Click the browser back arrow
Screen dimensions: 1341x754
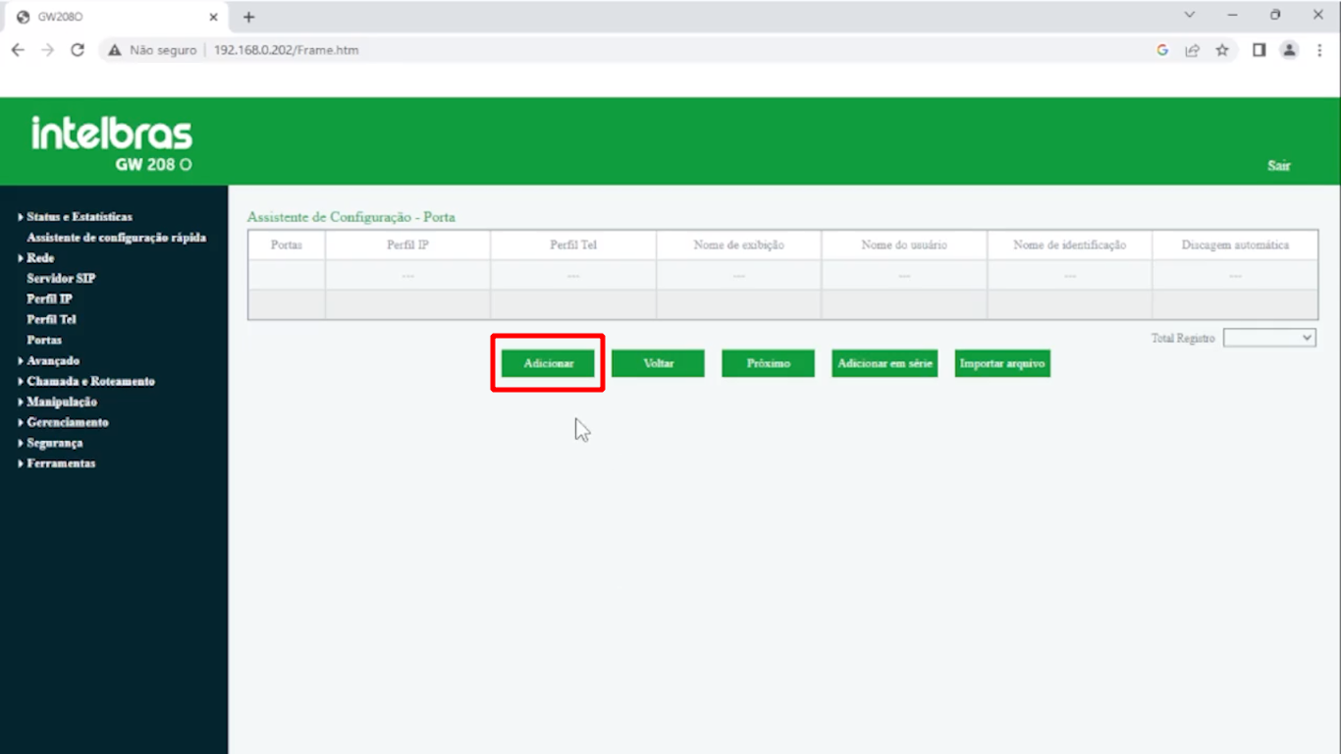(18, 50)
